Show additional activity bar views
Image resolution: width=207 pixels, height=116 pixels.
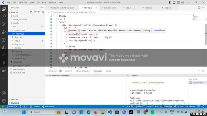click(4, 78)
